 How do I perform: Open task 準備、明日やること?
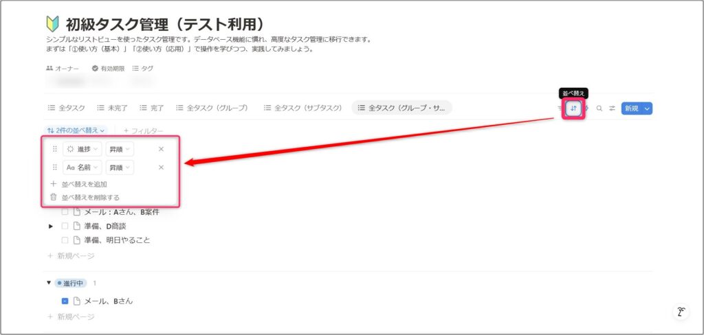coord(117,240)
